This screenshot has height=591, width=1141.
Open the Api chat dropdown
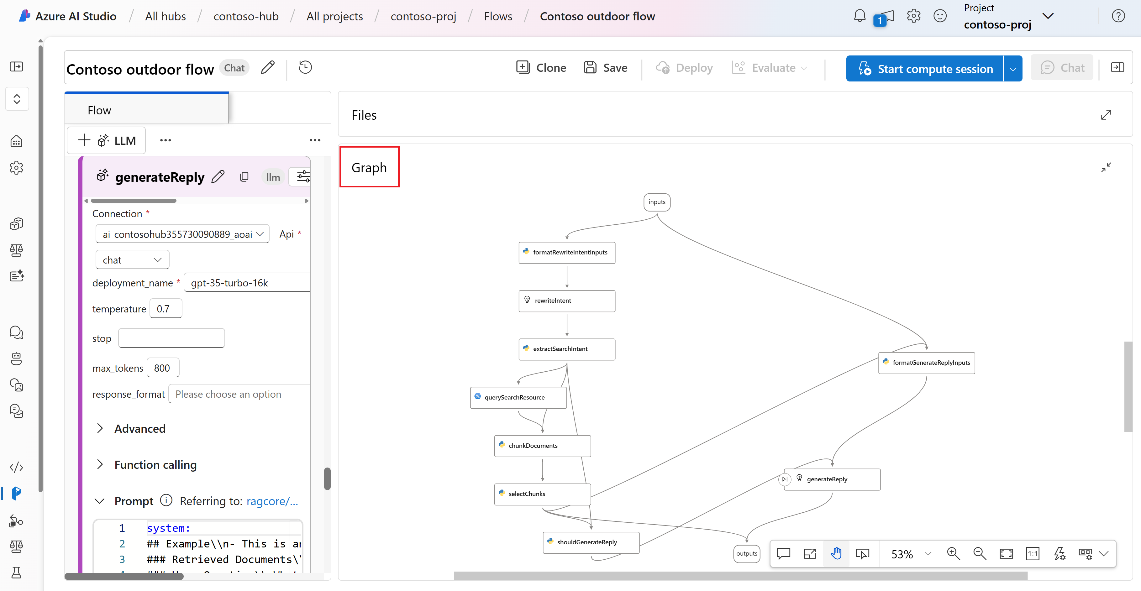point(132,259)
